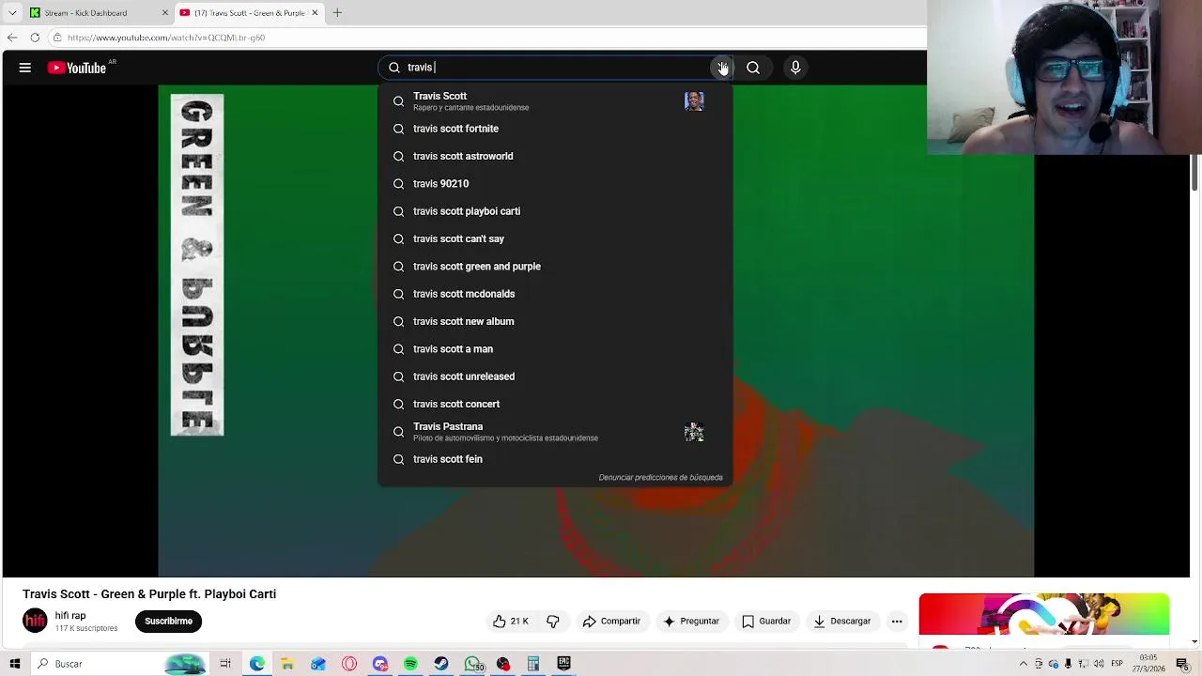Select the 'Travis Pastrana' suggestion
This screenshot has height=676, width=1202.
pos(554,432)
